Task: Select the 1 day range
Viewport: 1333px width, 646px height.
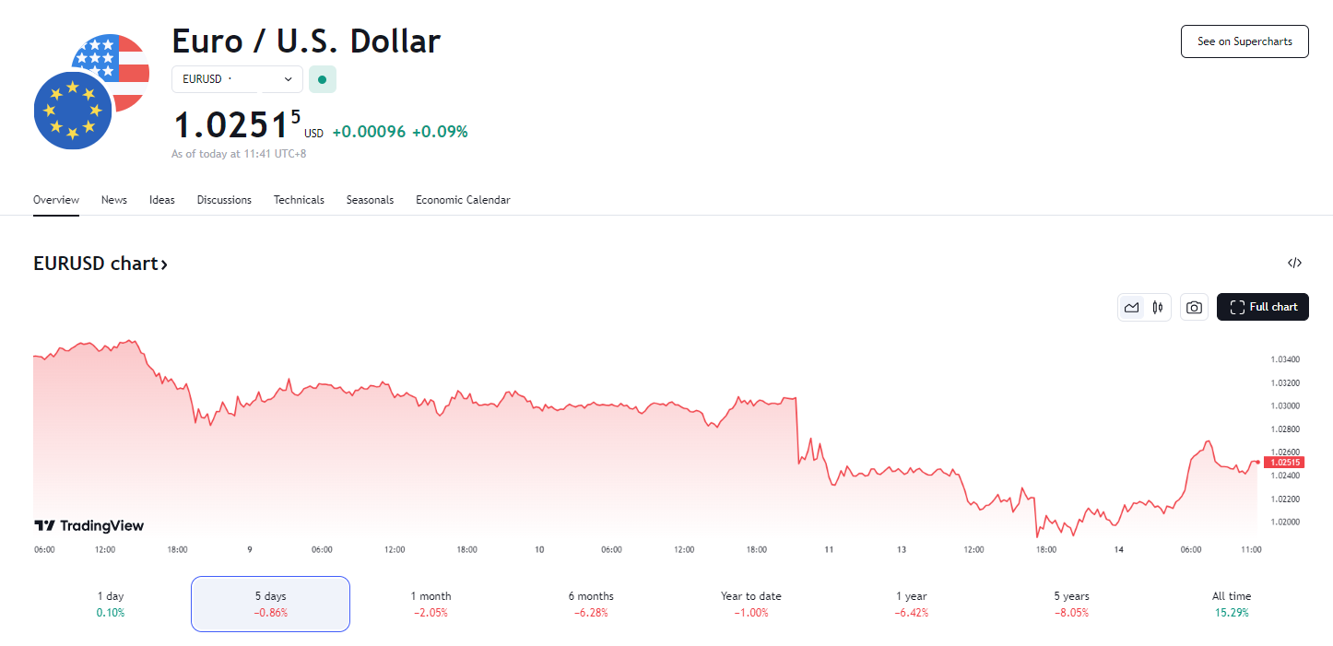Action: 111,604
